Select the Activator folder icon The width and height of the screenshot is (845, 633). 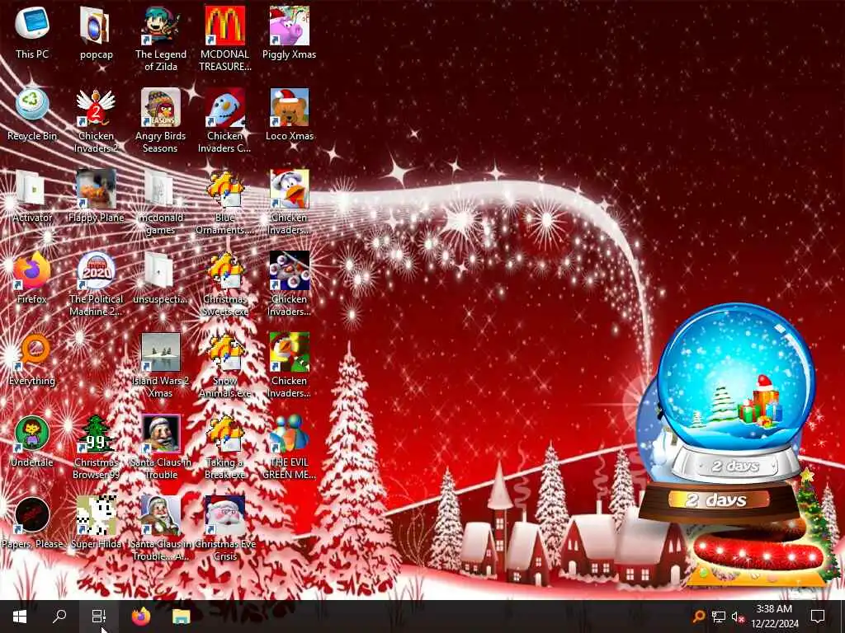[32, 197]
